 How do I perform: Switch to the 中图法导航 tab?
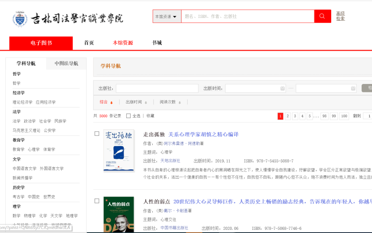[66, 63]
